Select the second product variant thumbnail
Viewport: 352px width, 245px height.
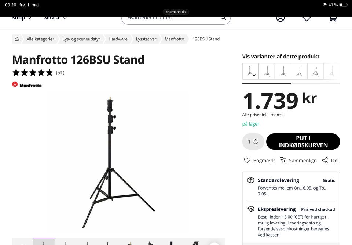click(x=267, y=71)
